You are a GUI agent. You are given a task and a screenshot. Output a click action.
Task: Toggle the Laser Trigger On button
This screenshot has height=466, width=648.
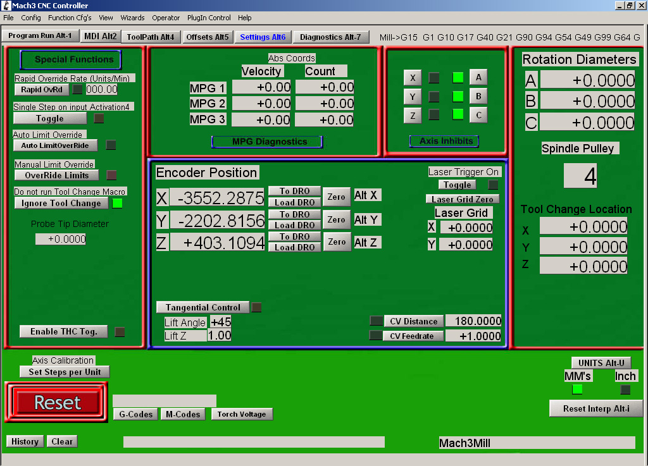pyautogui.click(x=458, y=185)
